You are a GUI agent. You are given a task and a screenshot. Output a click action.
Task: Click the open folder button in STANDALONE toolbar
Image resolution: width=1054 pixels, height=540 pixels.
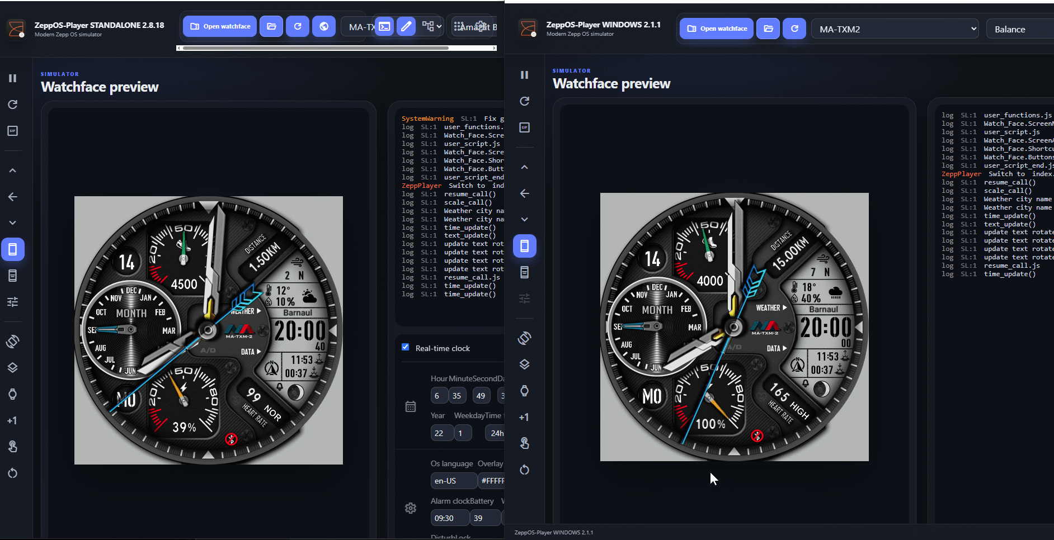[x=271, y=26]
